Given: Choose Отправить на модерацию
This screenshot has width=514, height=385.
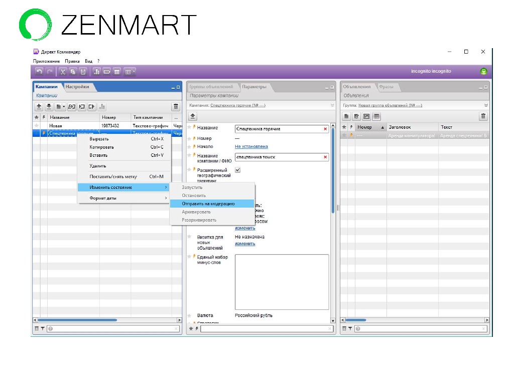Looking at the screenshot, I should pos(212,204).
